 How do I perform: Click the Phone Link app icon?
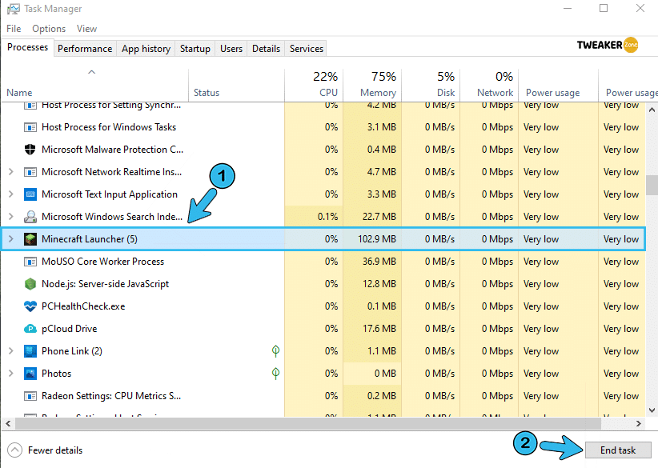(x=30, y=351)
